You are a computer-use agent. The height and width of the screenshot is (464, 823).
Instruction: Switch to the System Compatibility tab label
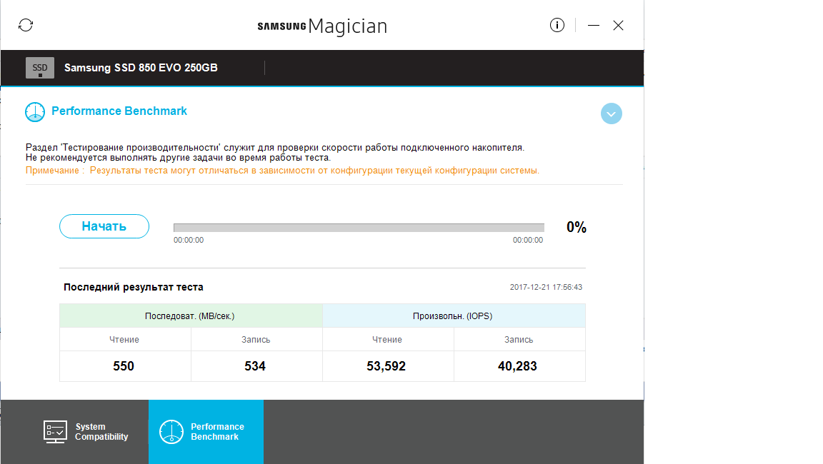[x=101, y=432]
